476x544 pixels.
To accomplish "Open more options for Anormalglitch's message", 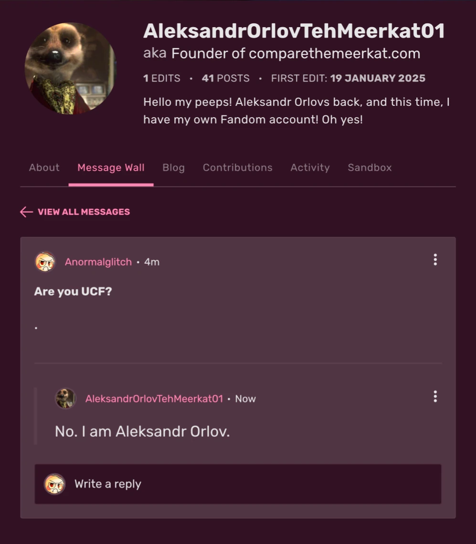I will click(435, 260).
